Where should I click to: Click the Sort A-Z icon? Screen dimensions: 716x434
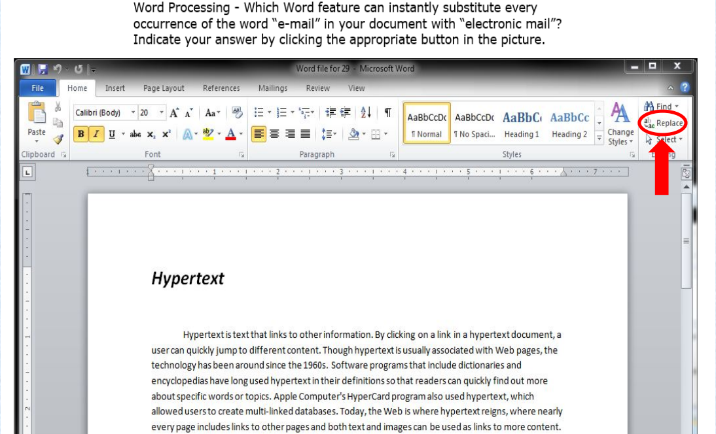(366, 112)
